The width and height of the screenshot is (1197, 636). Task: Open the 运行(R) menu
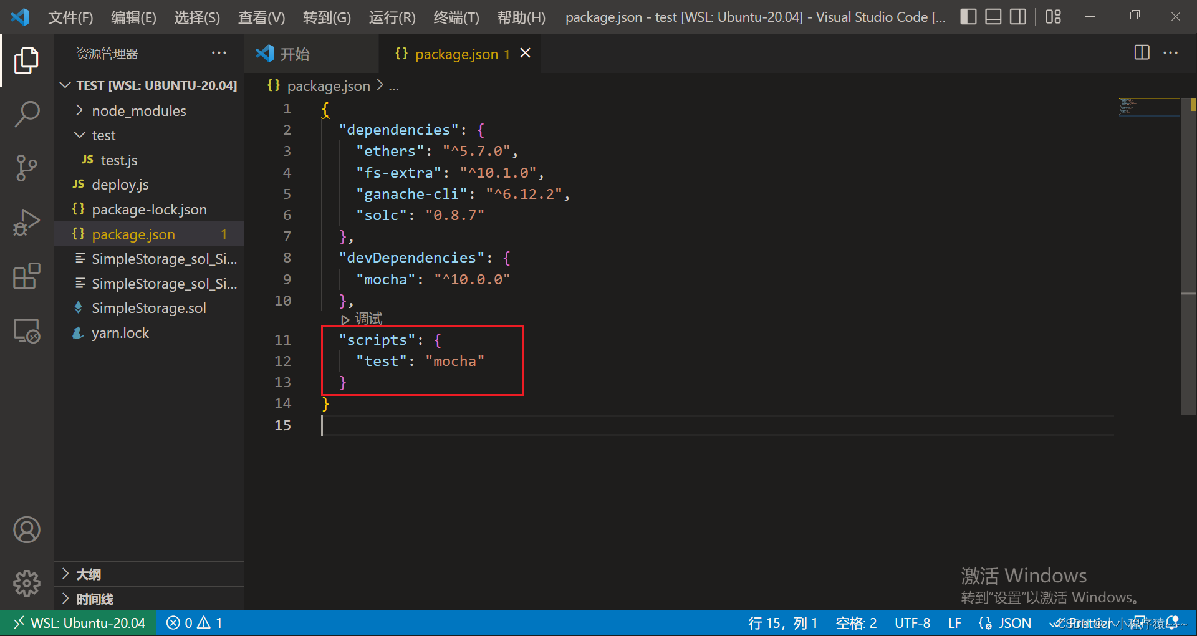click(x=392, y=17)
